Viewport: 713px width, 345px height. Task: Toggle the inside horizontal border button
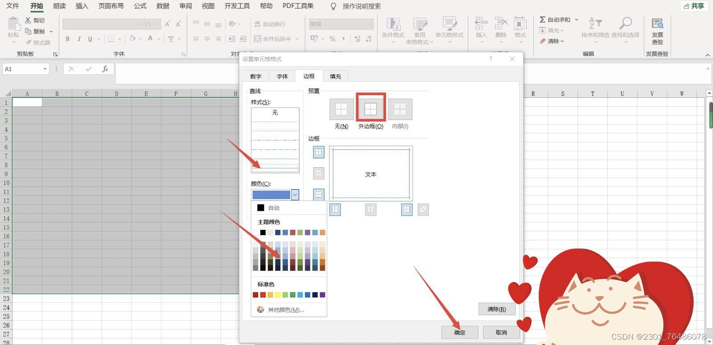[319, 173]
